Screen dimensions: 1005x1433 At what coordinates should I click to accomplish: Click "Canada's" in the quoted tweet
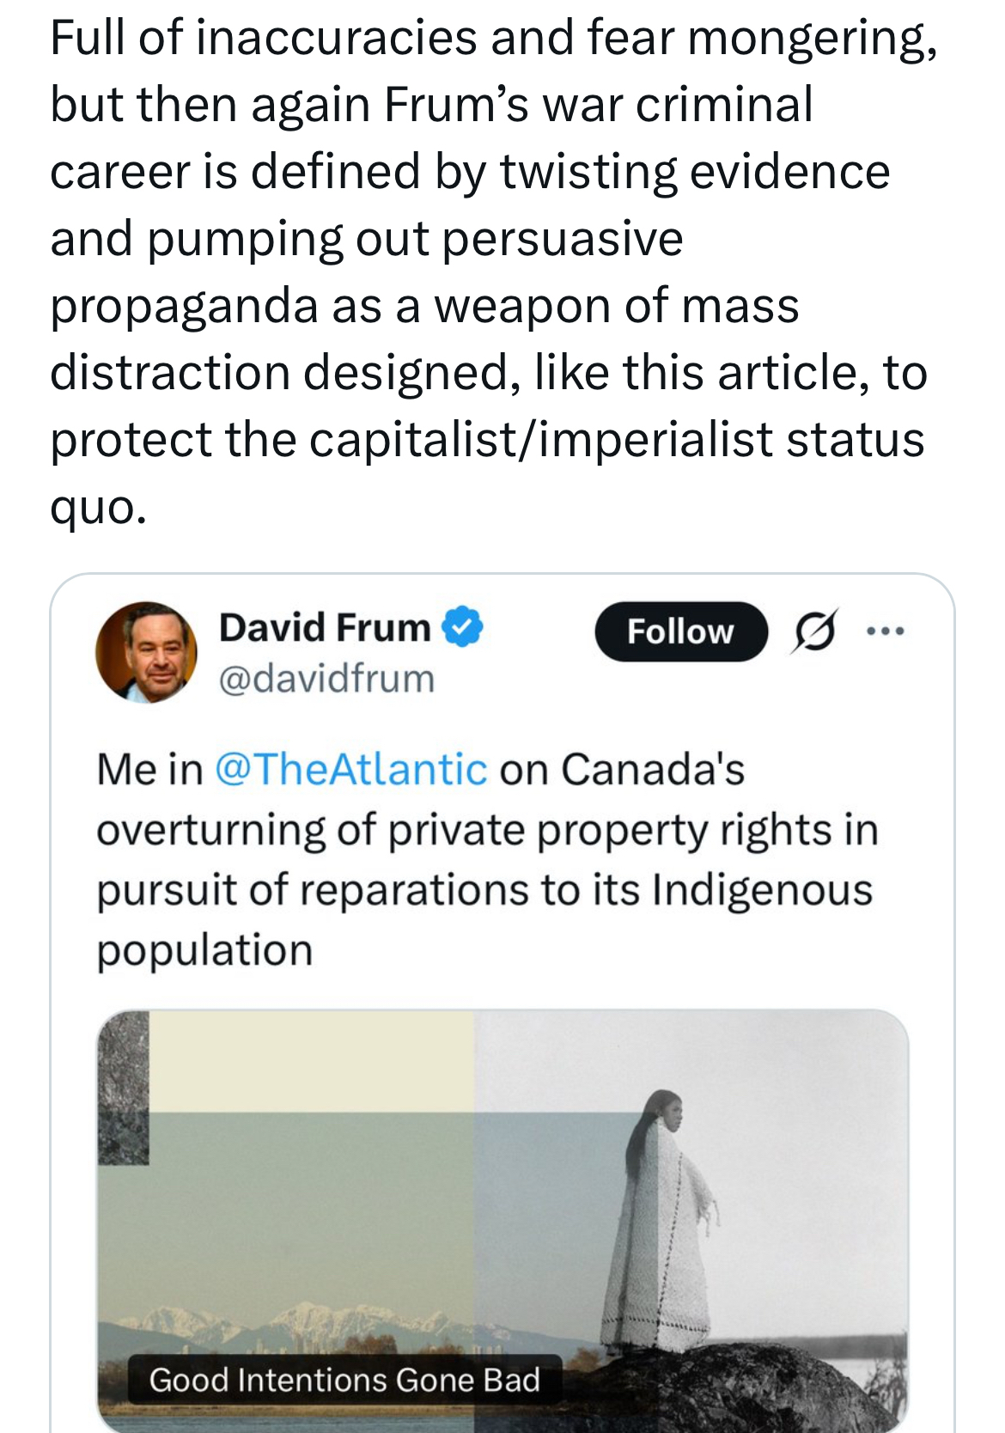coord(653,768)
